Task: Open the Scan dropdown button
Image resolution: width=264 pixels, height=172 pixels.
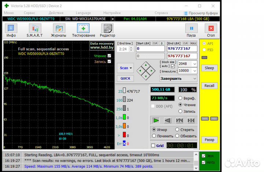Action: [125, 68]
